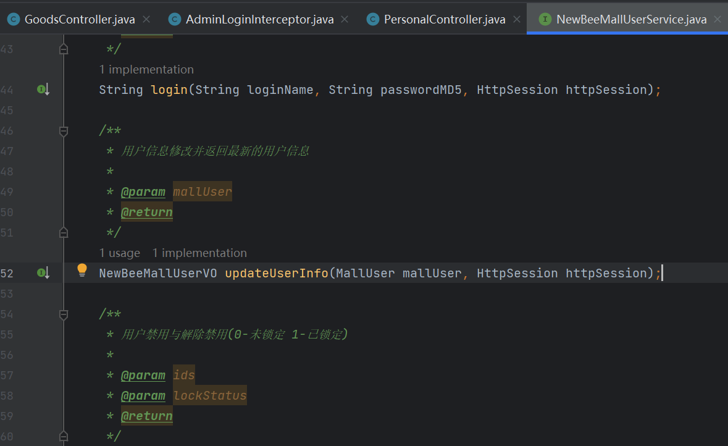Click AdminLoginInterceptor.java class file icon
This screenshot has height=446, width=728.
coord(175,20)
